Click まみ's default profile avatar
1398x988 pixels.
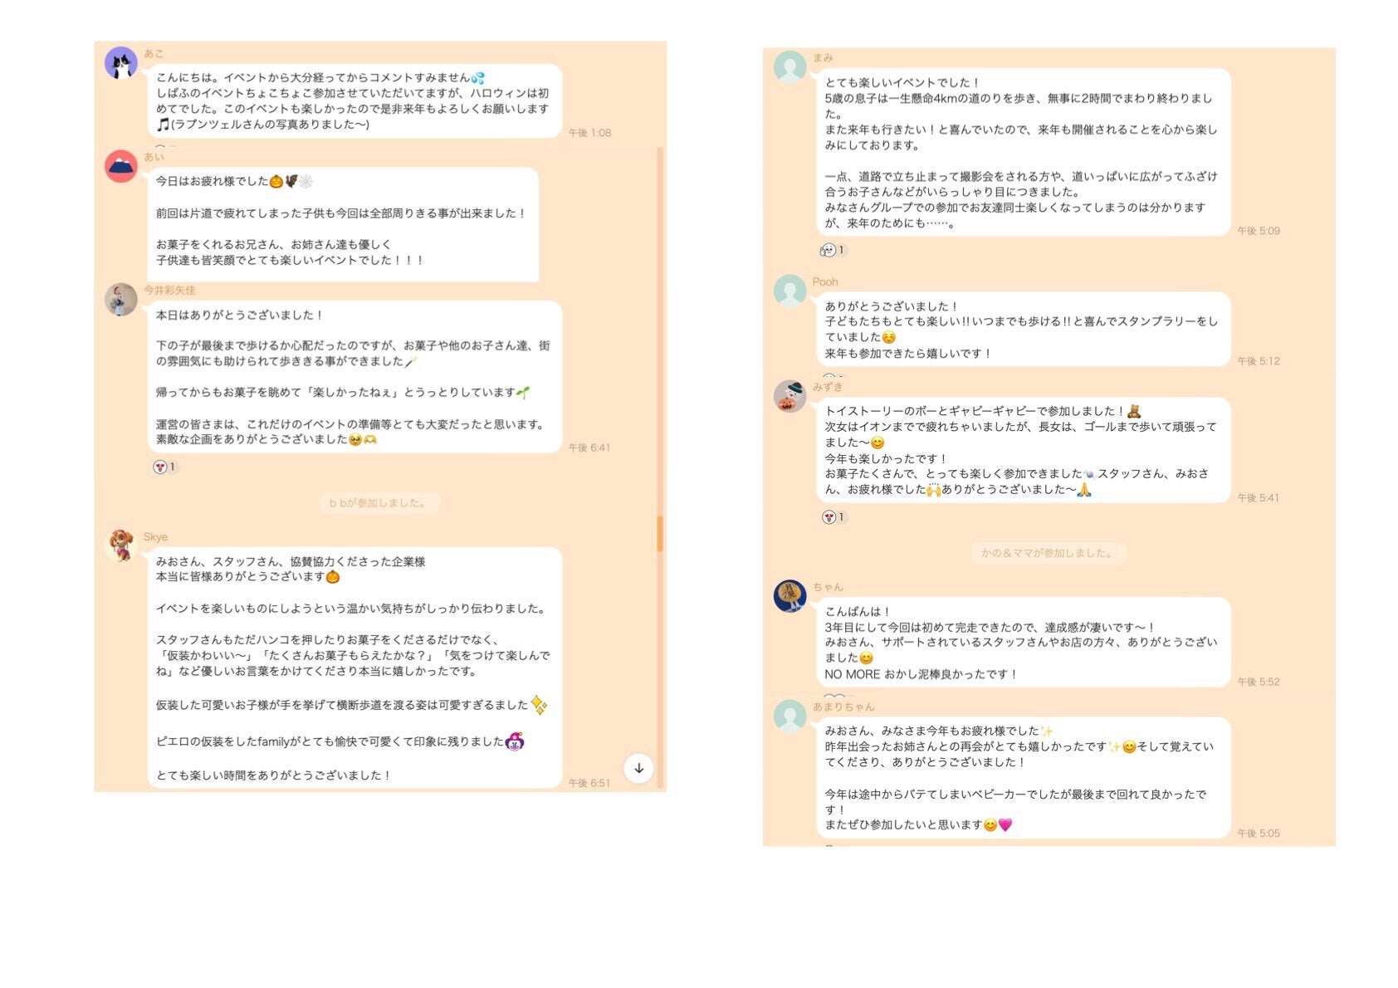(789, 67)
